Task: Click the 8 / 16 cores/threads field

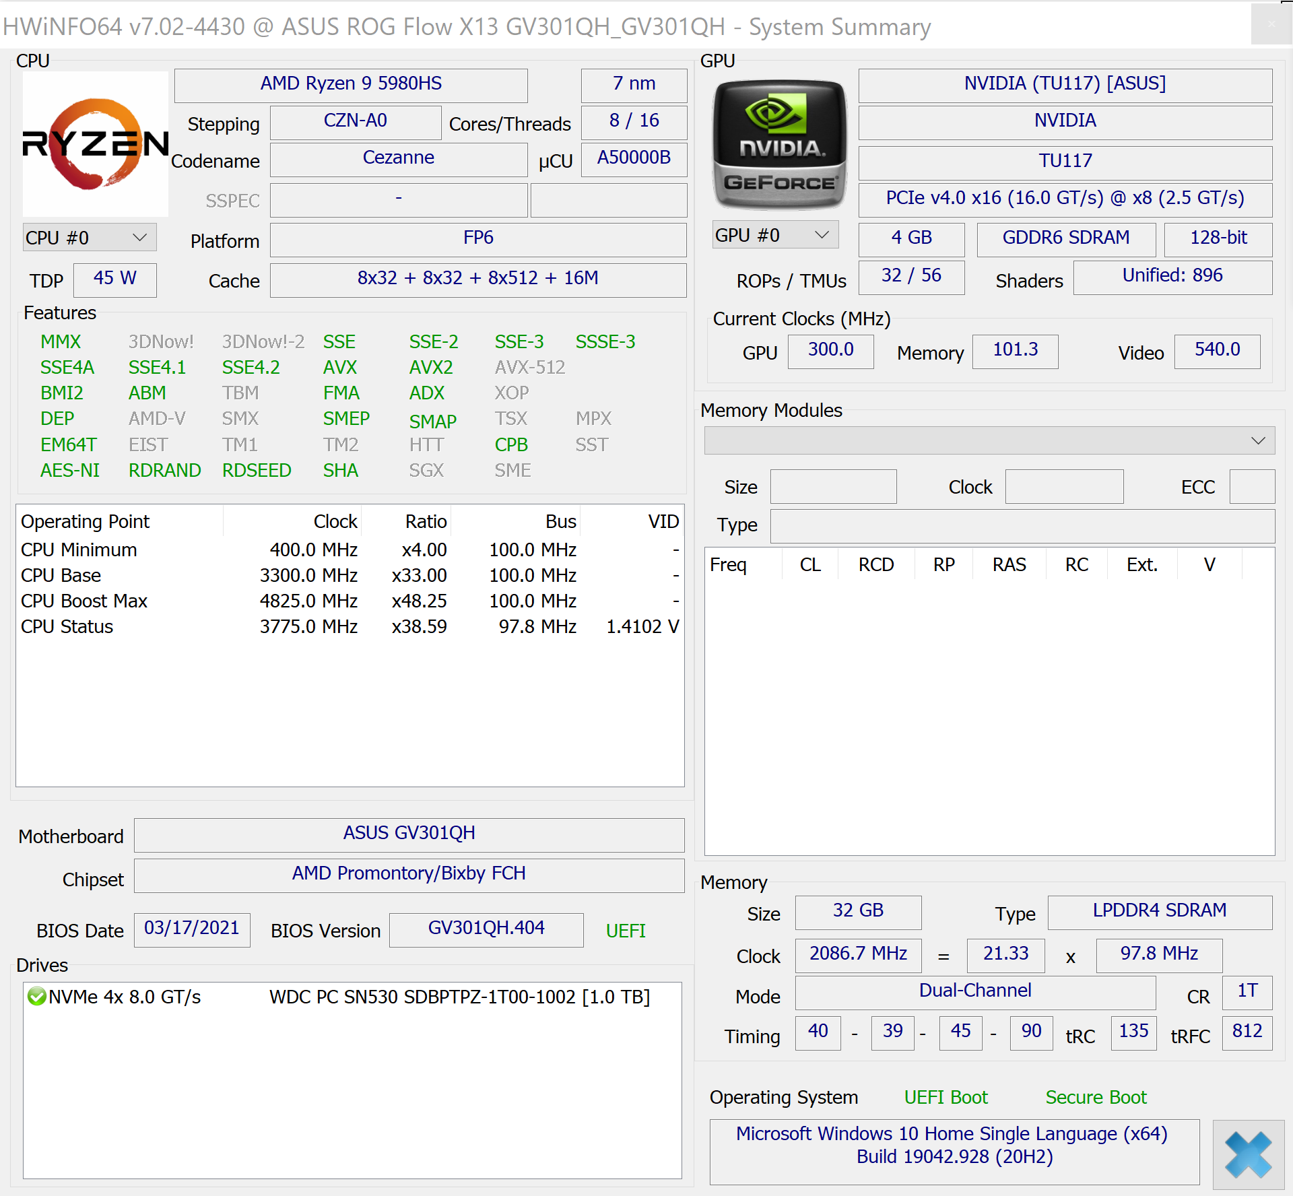Action: (x=634, y=123)
